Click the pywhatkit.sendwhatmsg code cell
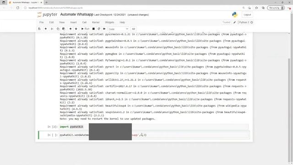This screenshot has height=165, width=293. [x=154, y=135]
